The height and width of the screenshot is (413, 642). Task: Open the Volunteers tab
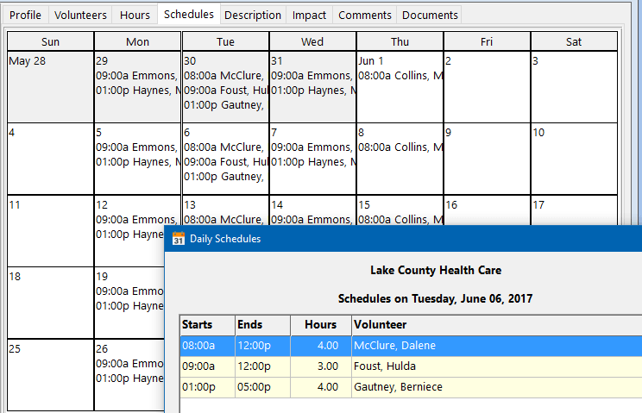tap(80, 16)
